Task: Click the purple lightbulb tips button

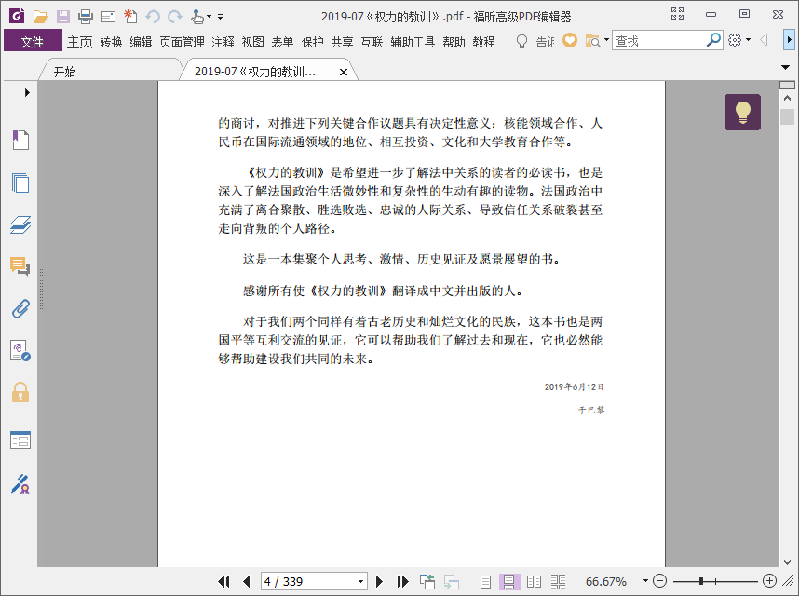Action: pyautogui.click(x=742, y=112)
